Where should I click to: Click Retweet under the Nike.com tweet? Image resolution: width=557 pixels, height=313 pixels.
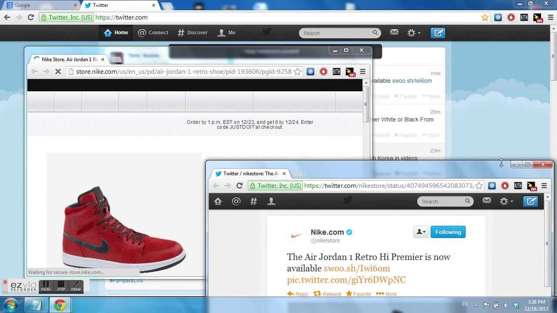[327, 294]
